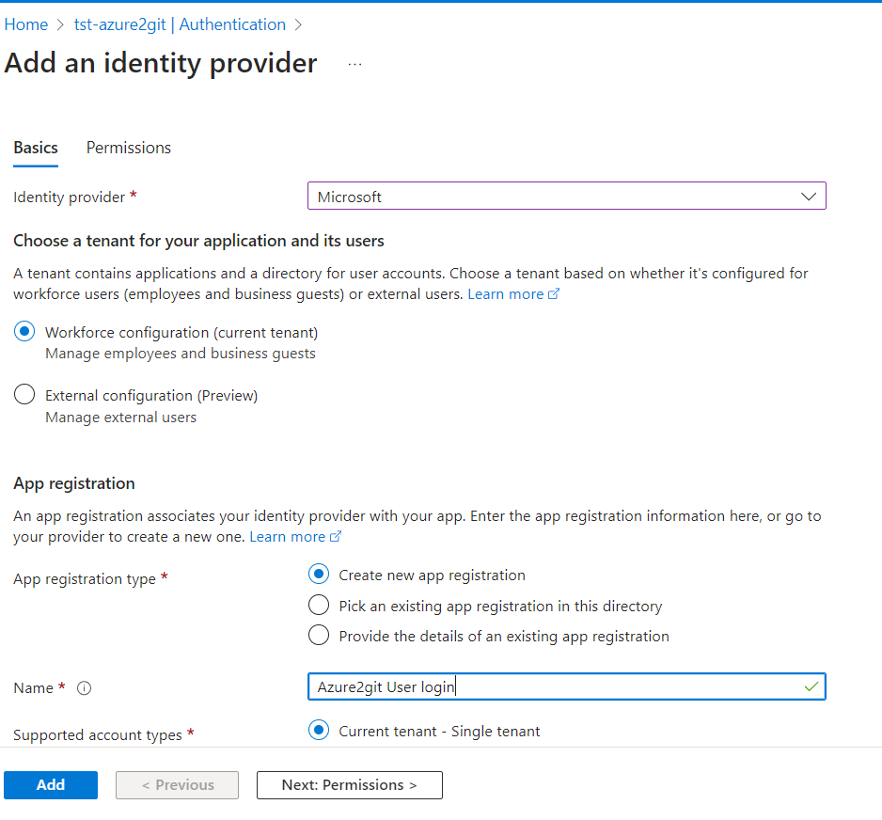Navigate to Home via breadcrumb link
Screen dimensions: 882x820
[25, 24]
